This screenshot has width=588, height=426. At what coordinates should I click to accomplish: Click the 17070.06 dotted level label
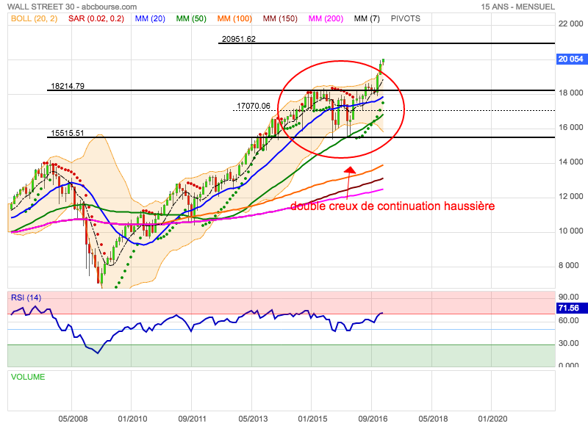pos(254,106)
